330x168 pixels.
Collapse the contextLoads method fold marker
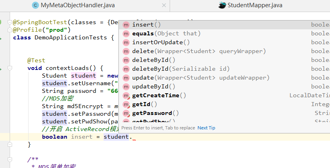9,68
